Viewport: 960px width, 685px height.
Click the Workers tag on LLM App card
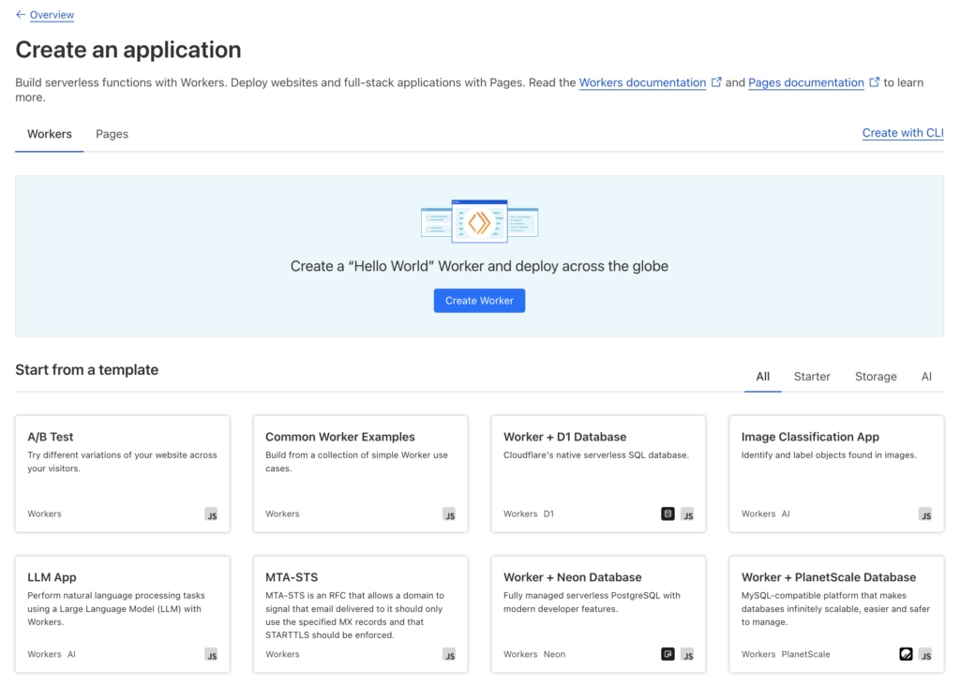[x=44, y=654]
